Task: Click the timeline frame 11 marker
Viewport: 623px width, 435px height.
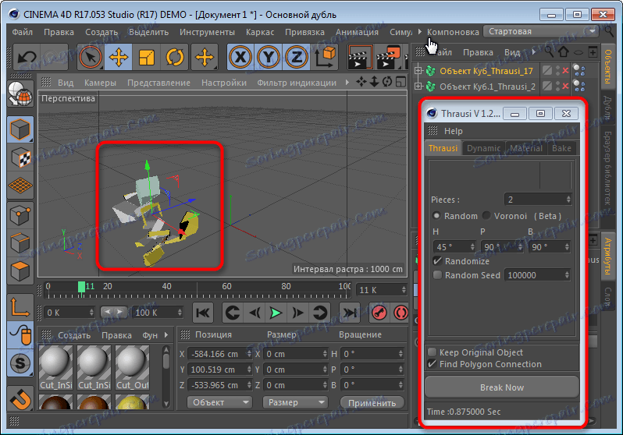Action: click(81, 287)
